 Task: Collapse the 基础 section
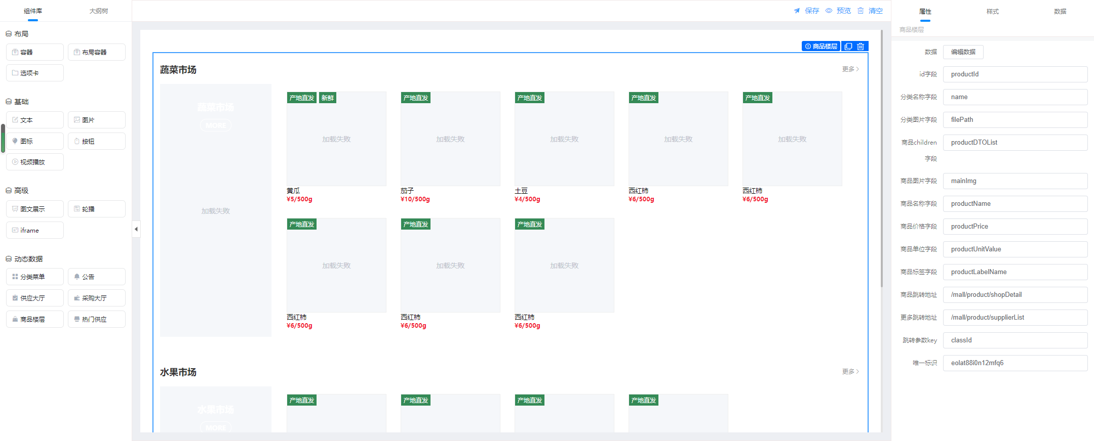(x=17, y=102)
